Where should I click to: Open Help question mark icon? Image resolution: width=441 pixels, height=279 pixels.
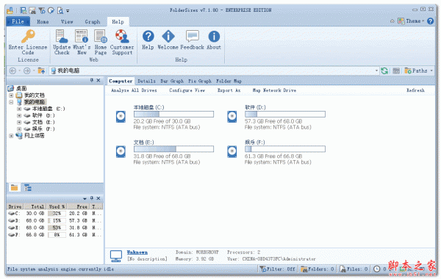click(148, 37)
